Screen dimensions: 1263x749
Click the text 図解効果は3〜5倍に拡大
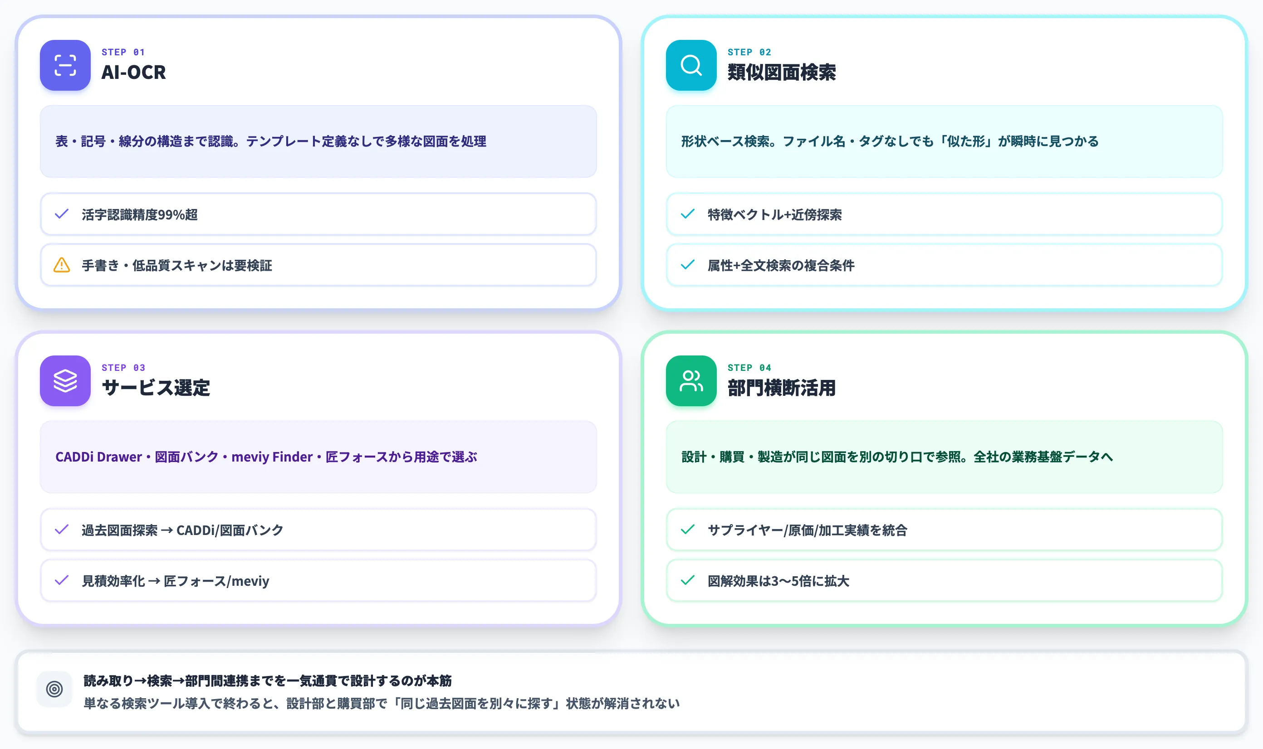(x=778, y=581)
